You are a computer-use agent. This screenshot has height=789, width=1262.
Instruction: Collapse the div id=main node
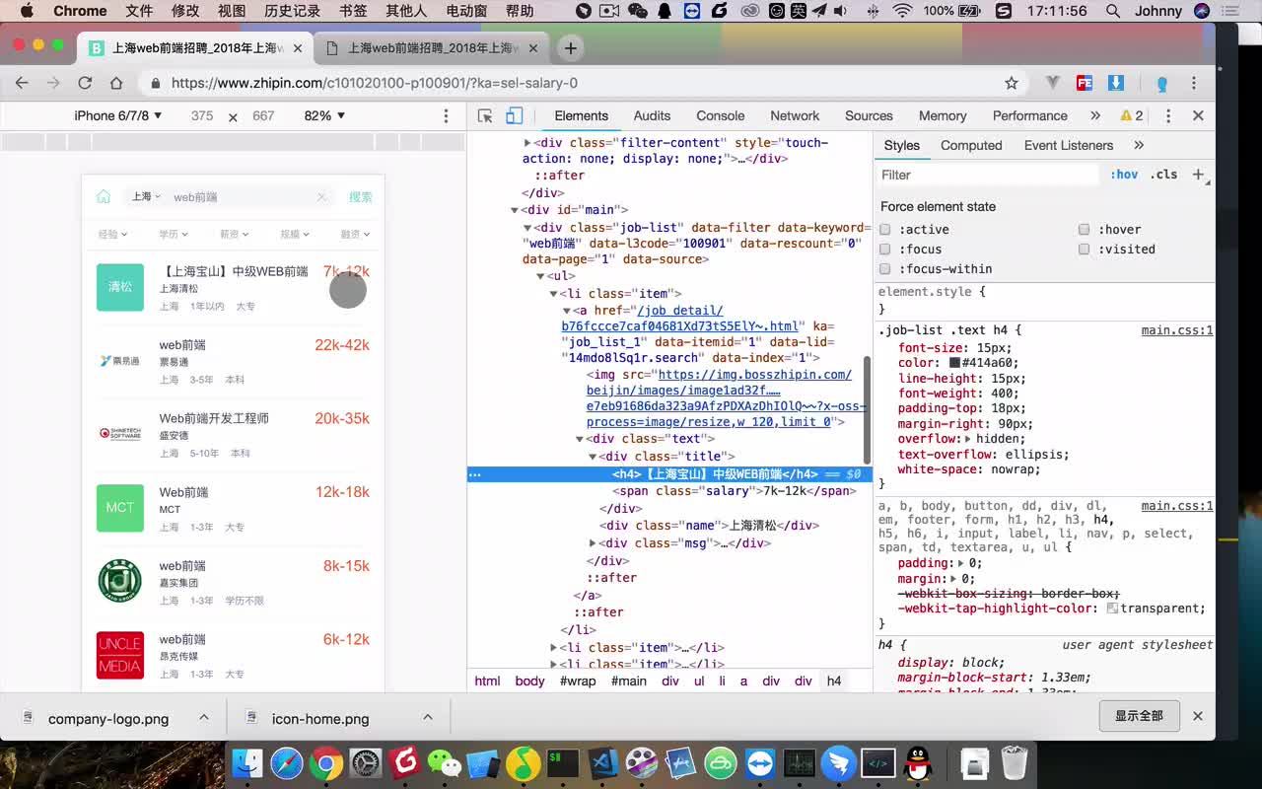(515, 210)
